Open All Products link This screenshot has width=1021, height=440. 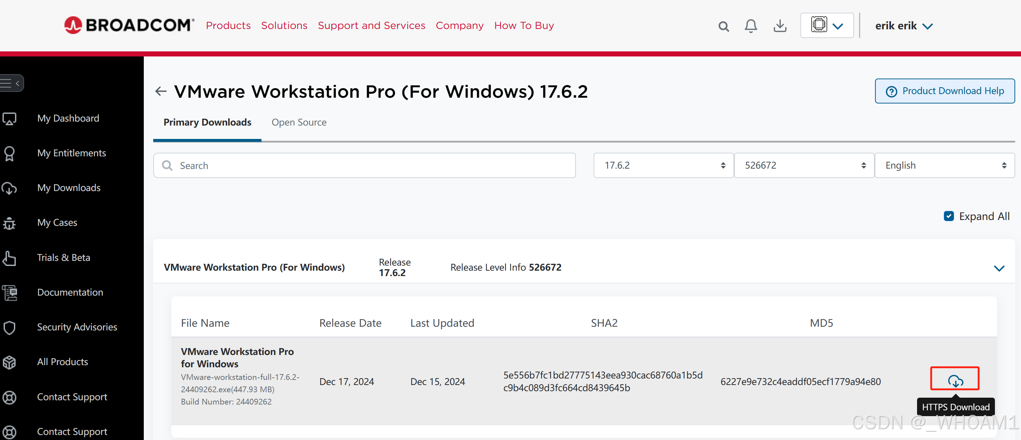click(63, 362)
